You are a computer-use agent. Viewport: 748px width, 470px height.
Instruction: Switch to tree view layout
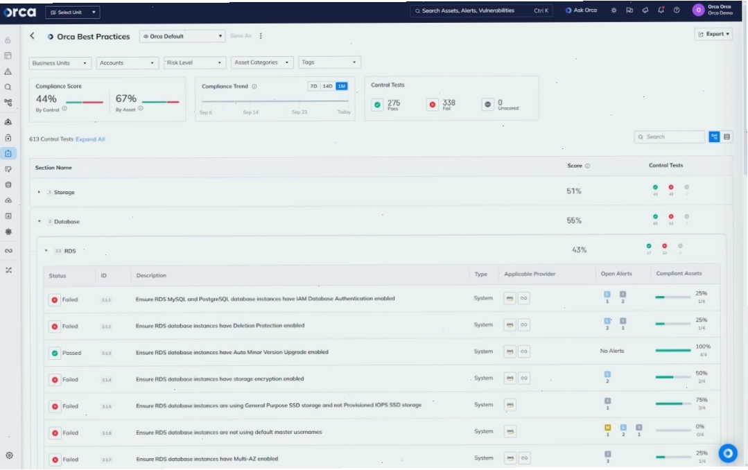(714, 137)
